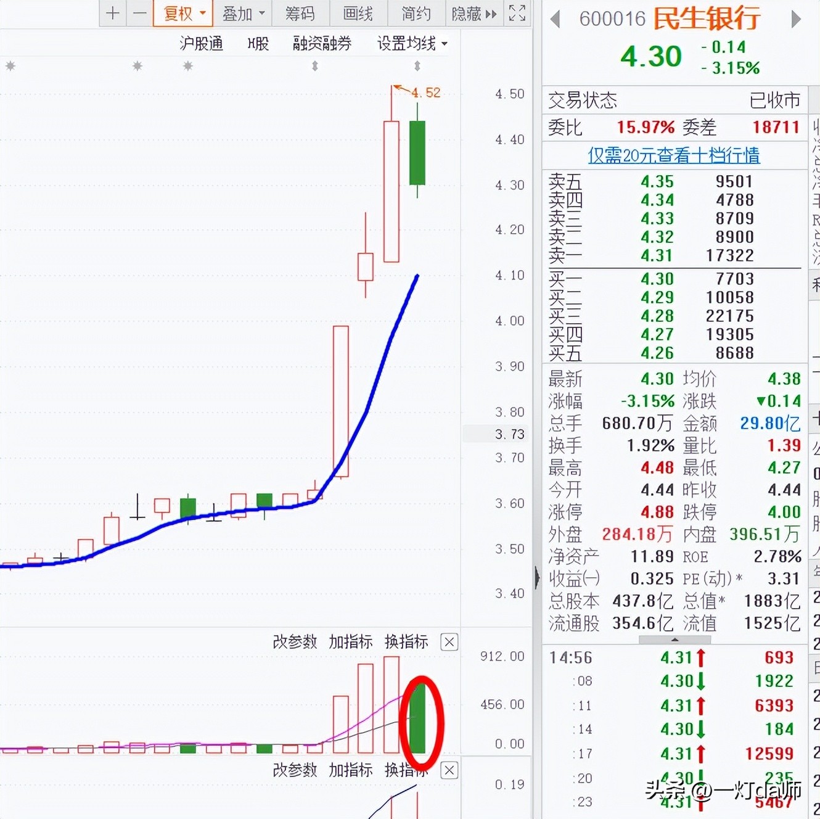This screenshot has width=820, height=819.
Task: Click the plus zoom-in chart icon
Action: pyautogui.click(x=113, y=13)
